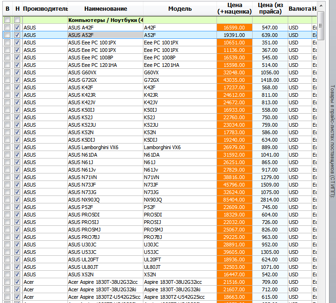The image size is (336, 303).
Task: Click model cell G72GX
Action: pos(180,80)
